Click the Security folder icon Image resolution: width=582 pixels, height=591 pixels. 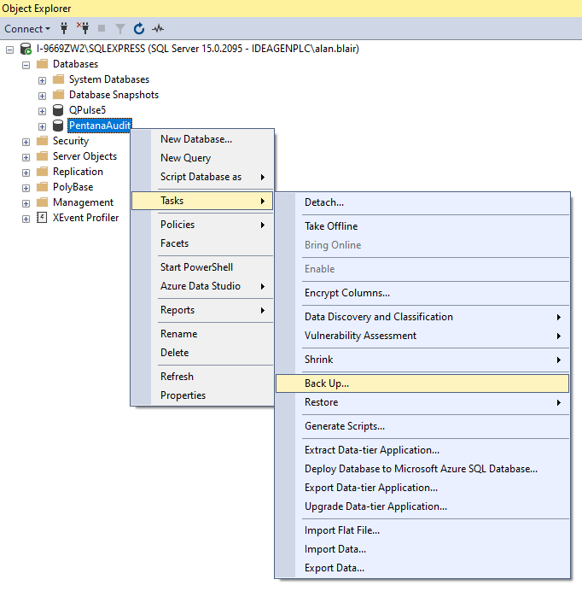pyautogui.click(x=42, y=141)
